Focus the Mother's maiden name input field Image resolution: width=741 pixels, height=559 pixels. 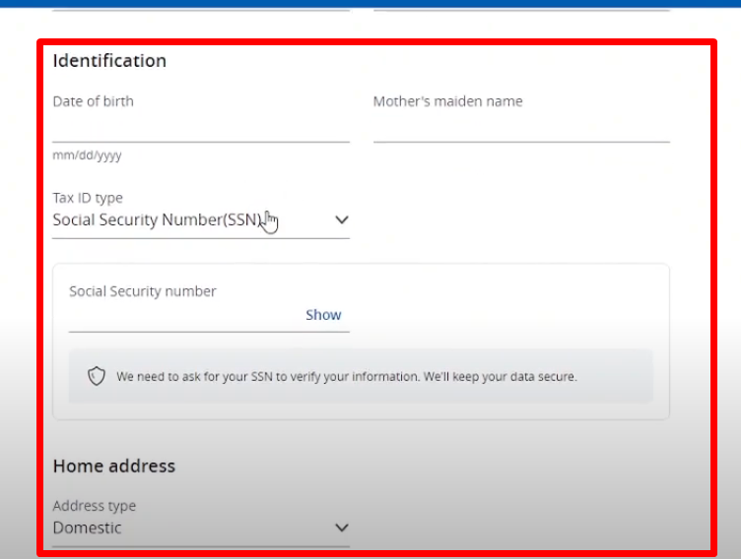521,128
